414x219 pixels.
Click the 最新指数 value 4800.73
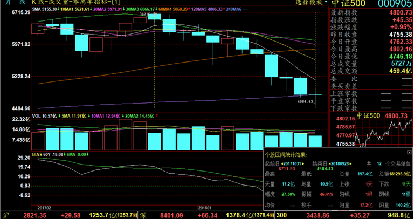(x=401, y=12)
